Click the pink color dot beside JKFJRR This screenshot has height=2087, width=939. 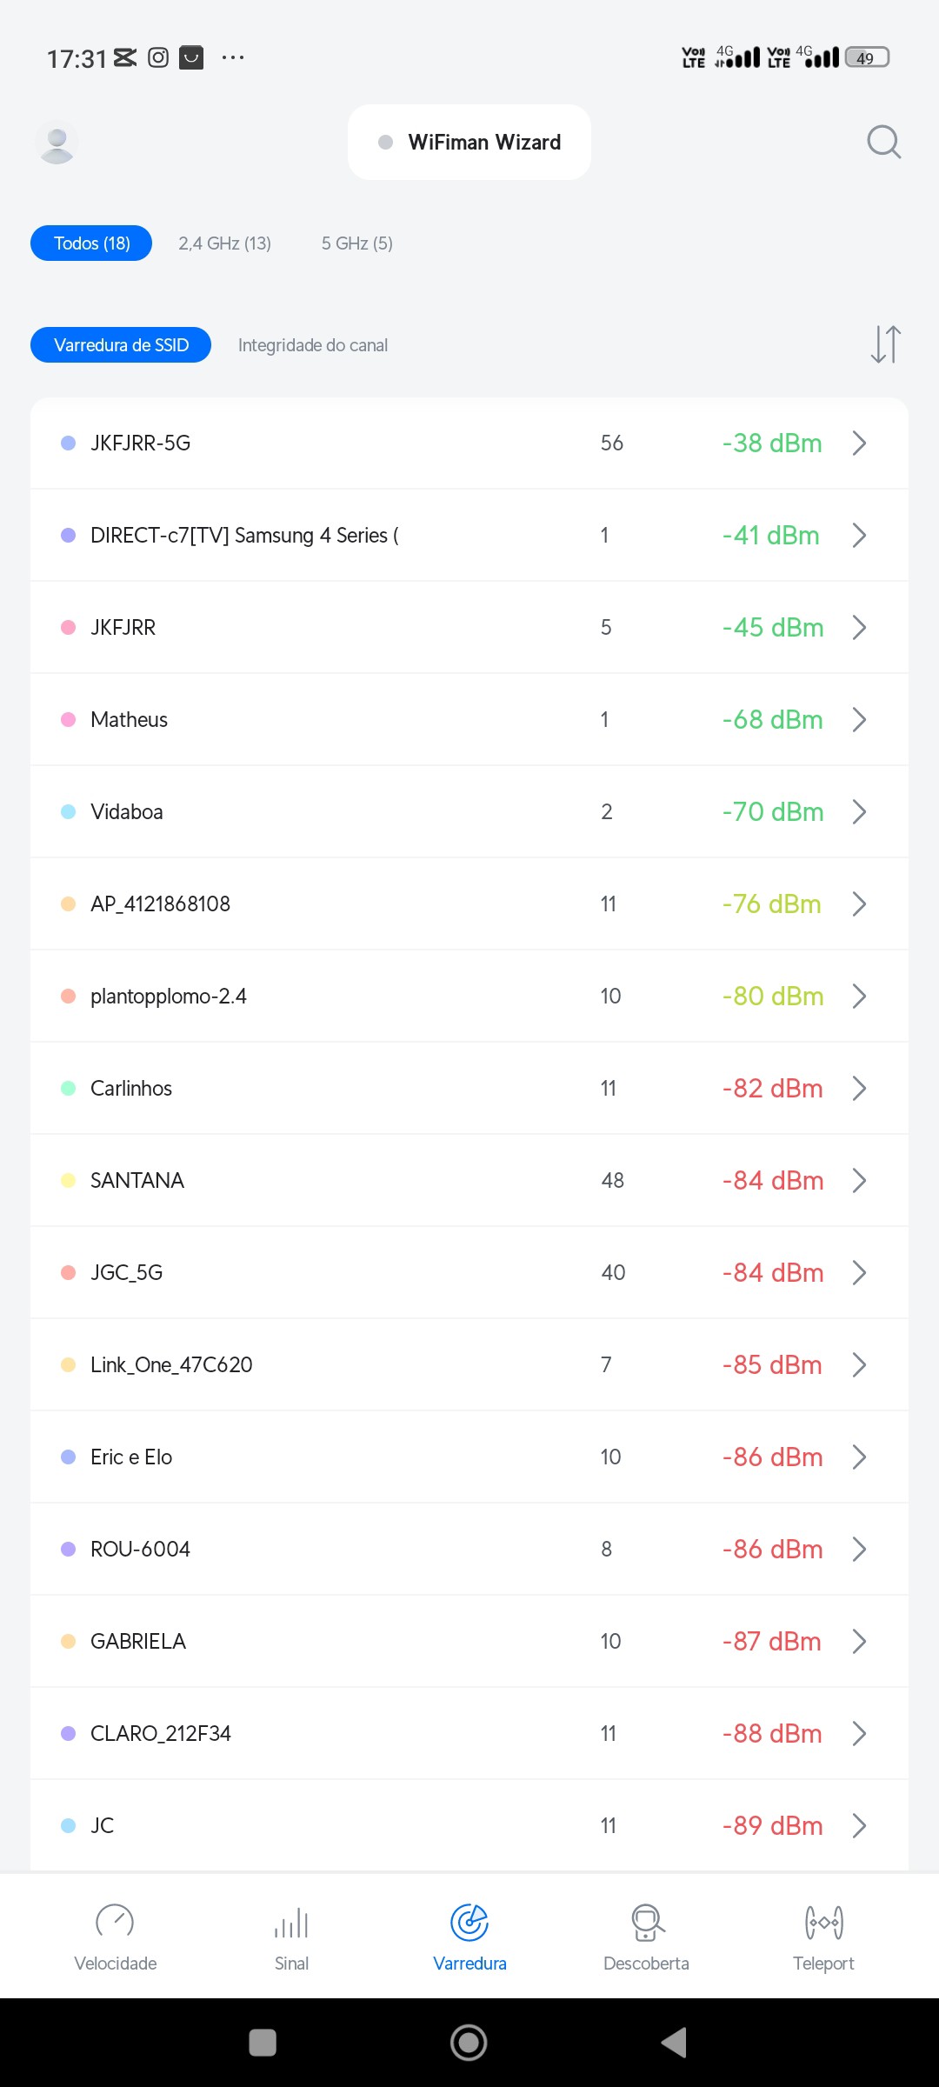[x=68, y=628]
